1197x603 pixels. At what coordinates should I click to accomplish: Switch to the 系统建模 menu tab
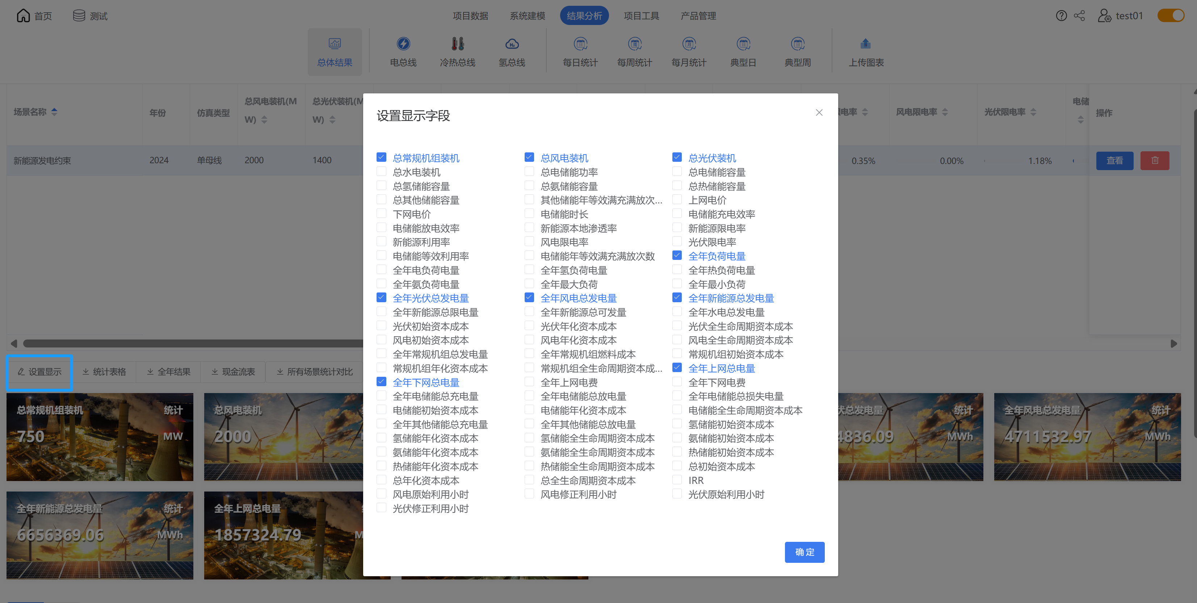(527, 16)
